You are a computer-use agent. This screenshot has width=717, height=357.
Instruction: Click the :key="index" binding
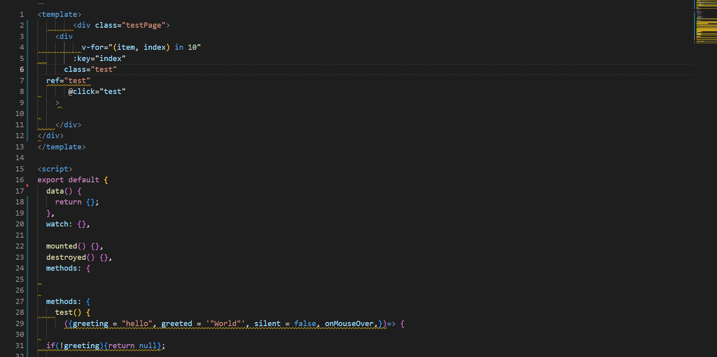pyautogui.click(x=99, y=59)
